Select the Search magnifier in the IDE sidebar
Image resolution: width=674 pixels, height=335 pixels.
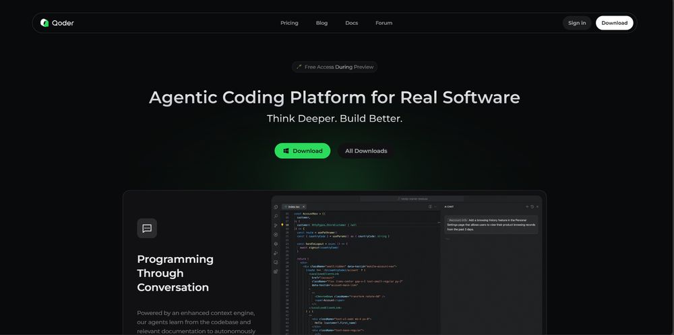276,216
